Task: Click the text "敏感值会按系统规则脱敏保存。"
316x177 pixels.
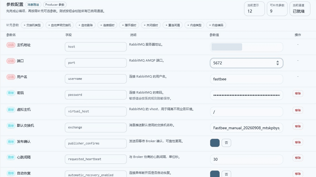Action: [x=151, y=98]
